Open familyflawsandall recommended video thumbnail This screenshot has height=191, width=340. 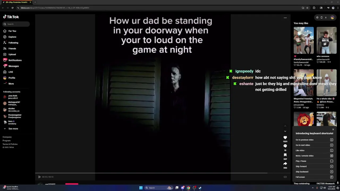tap(304, 40)
